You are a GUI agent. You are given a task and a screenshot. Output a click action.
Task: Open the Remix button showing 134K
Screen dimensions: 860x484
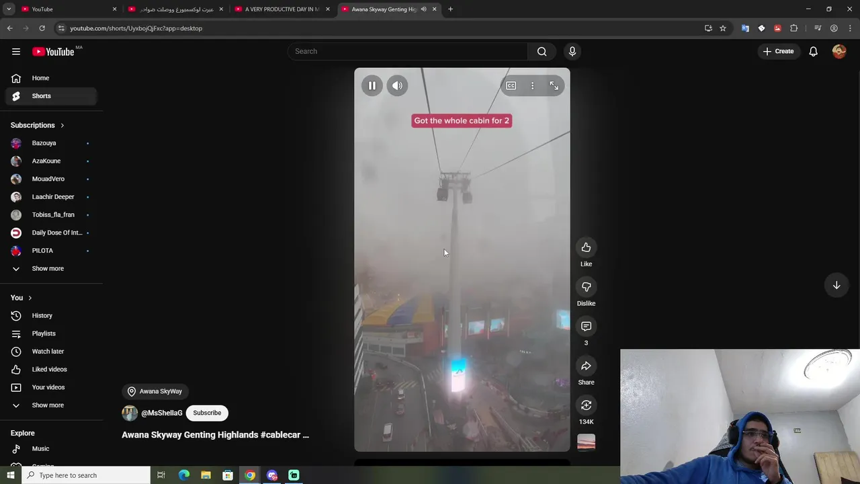tap(586, 405)
